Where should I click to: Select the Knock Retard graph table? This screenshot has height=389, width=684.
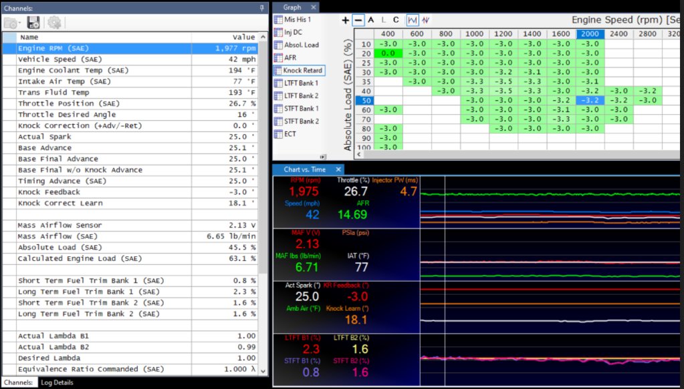point(299,70)
